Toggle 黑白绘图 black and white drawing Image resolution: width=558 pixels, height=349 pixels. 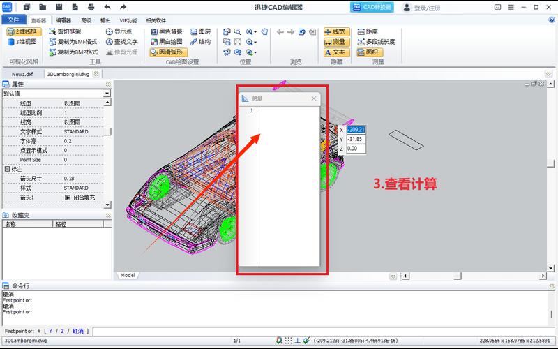167,42
